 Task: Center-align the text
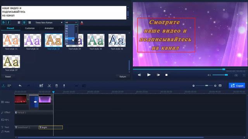24,22
